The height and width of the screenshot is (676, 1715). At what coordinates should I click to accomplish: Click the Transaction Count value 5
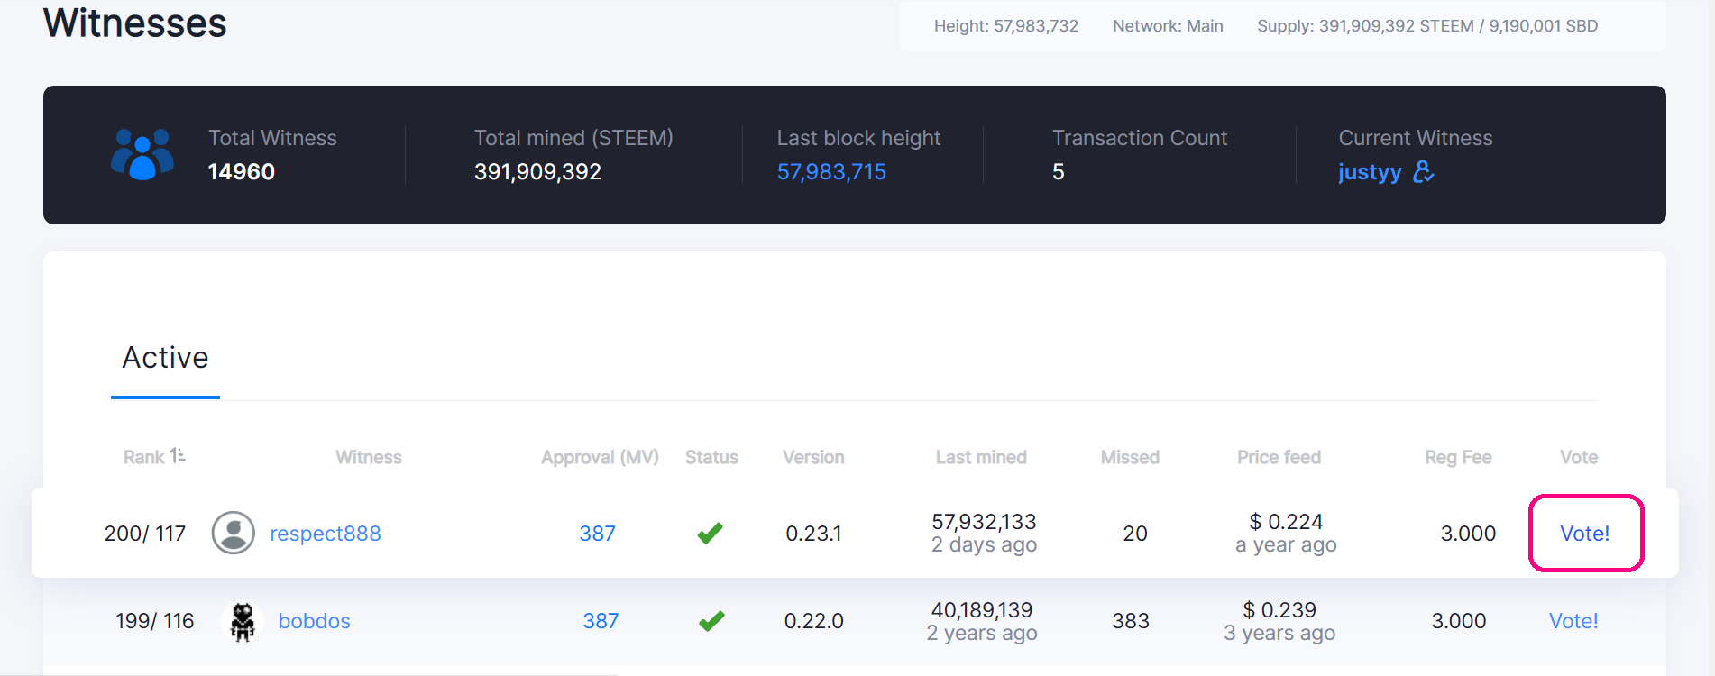click(1059, 171)
